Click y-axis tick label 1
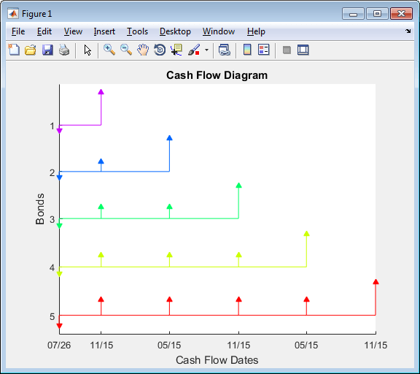The width and height of the screenshot is (420, 374). [52, 126]
